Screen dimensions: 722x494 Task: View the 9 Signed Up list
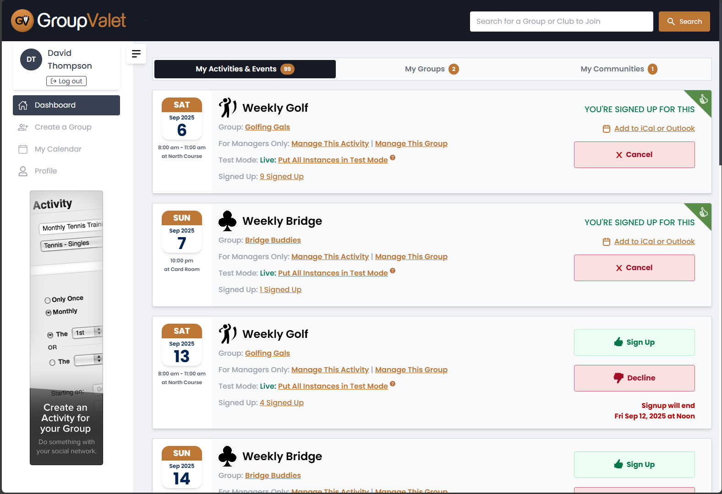click(x=282, y=177)
